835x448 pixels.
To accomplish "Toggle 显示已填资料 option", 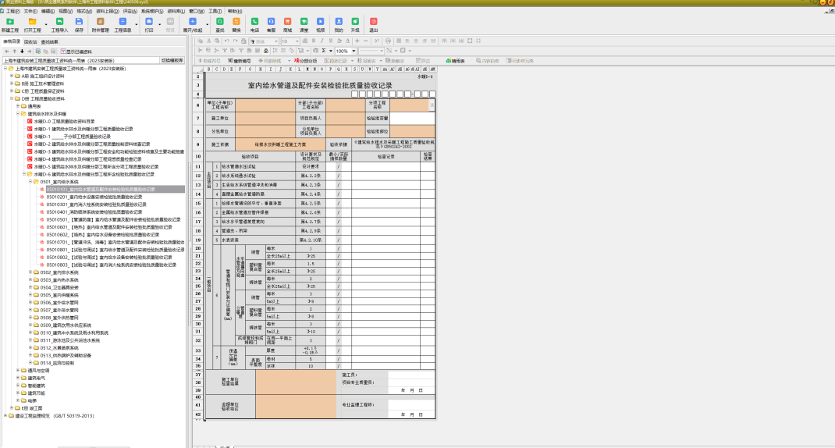I will (76, 52).
